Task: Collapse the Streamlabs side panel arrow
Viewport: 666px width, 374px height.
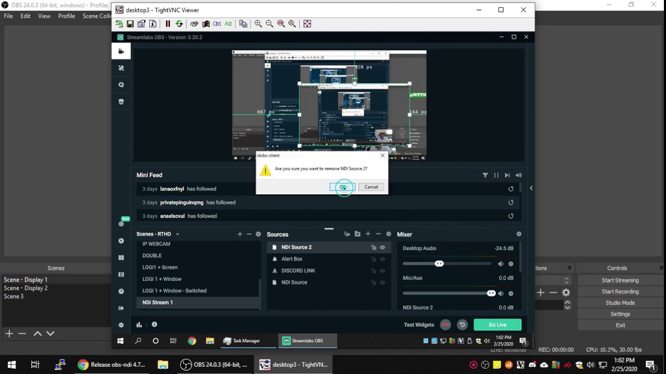Action: click(531, 188)
